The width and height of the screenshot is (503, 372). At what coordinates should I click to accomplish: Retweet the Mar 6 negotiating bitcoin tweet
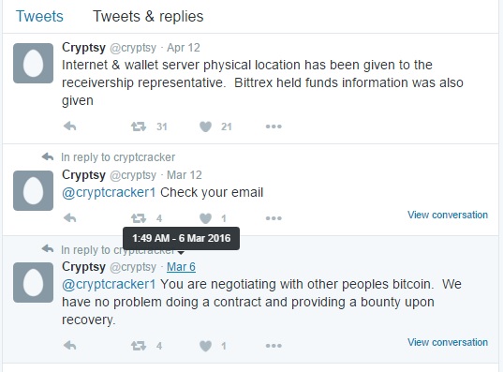click(139, 346)
